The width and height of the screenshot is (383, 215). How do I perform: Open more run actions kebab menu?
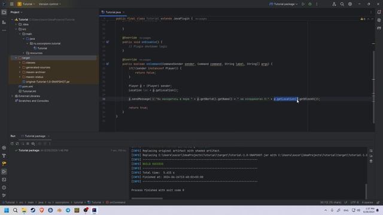(317, 4)
